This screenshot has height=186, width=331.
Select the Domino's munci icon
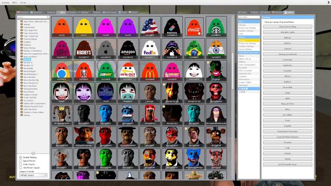coord(172,26)
